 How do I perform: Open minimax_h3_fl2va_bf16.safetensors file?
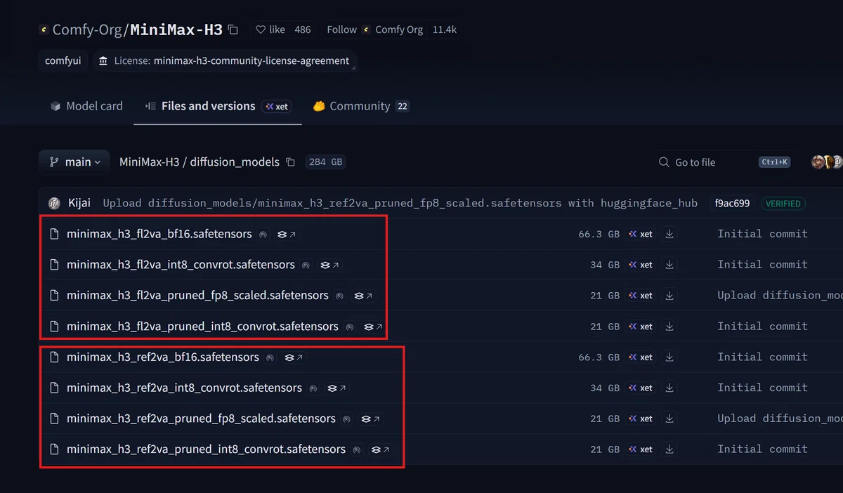pos(159,234)
